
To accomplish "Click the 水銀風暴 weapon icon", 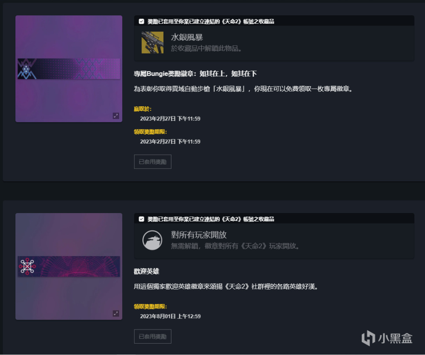I will coord(153,43).
